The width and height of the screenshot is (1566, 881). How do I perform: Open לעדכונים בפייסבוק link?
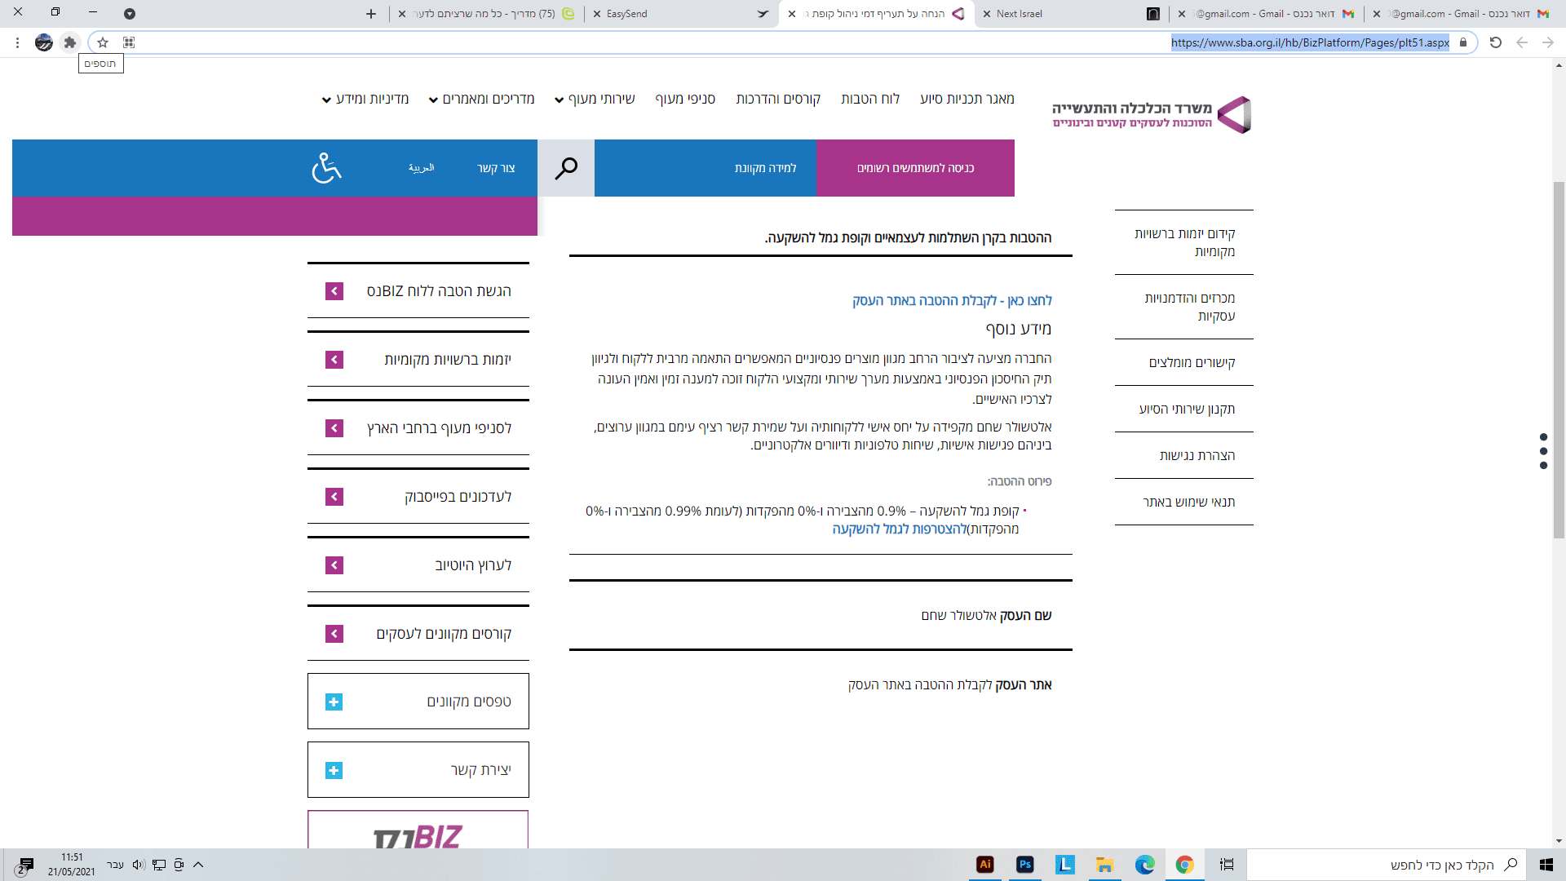click(x=458, y=497)
